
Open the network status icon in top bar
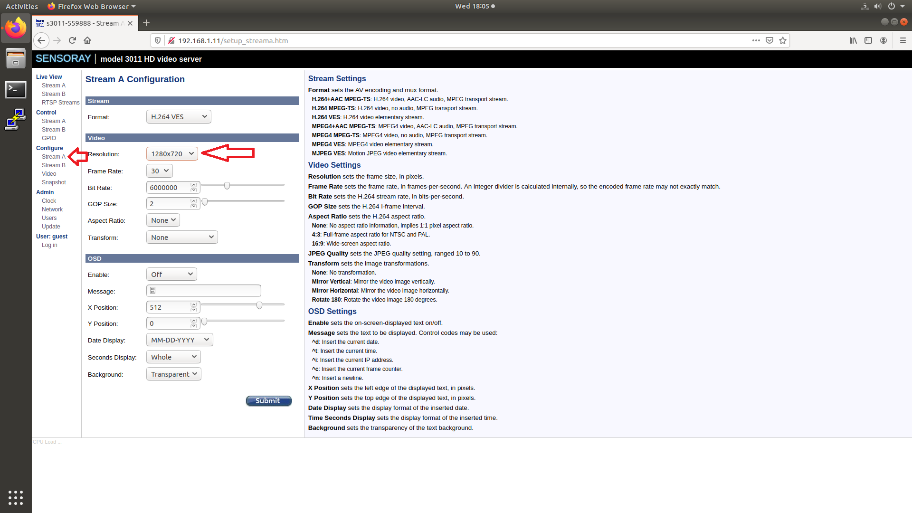pos(864,6)
